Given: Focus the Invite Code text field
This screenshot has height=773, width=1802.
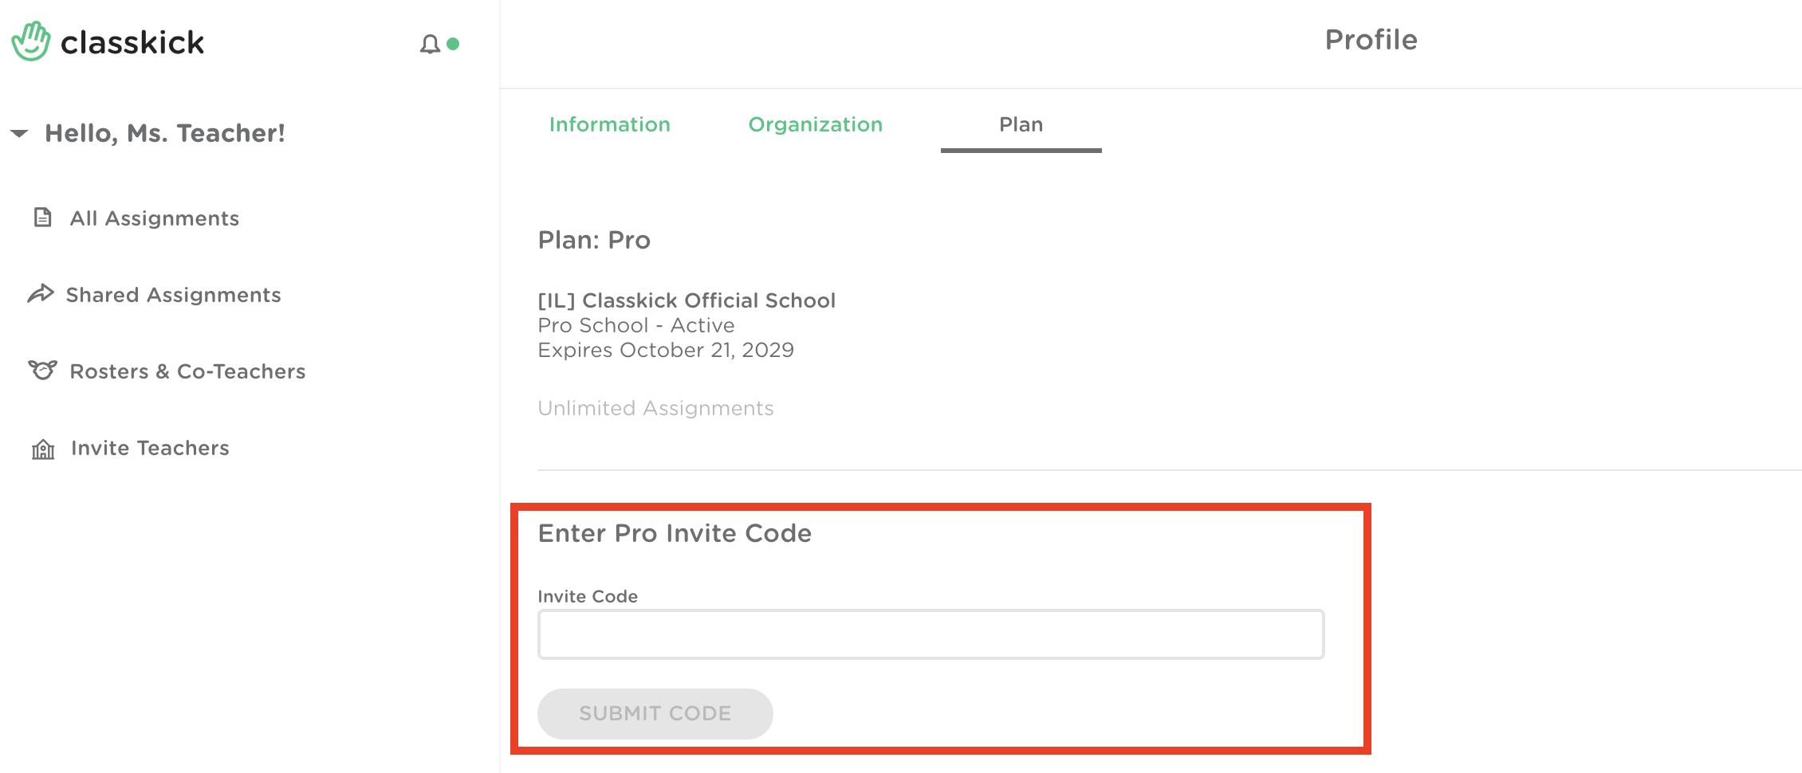Looking at the screenshot, I should tap(931, 634).
